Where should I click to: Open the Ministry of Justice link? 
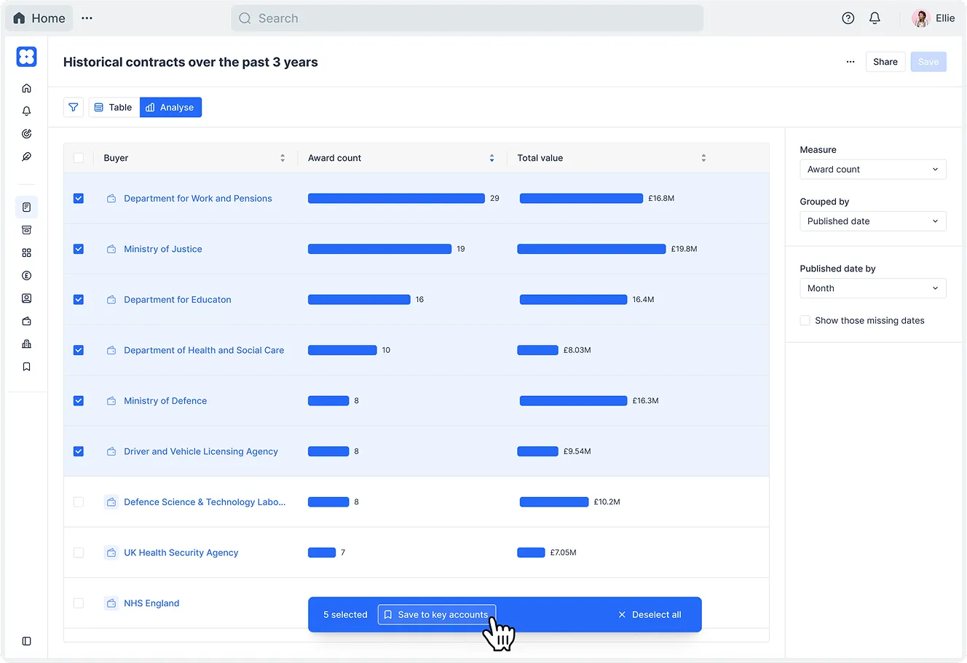point(163,249)
